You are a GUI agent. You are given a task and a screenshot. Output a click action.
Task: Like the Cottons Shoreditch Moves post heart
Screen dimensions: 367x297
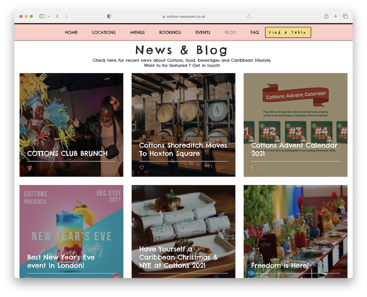[142, 167]
